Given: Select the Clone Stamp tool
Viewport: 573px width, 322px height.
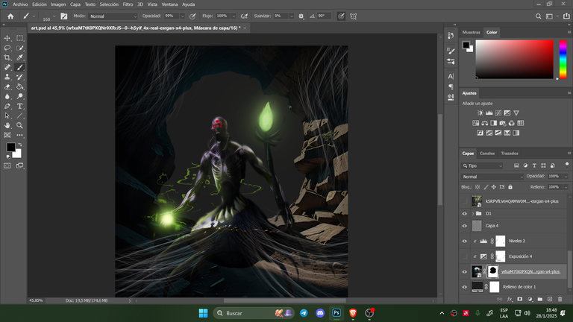Looking at the screenshot, I should 7,77.
